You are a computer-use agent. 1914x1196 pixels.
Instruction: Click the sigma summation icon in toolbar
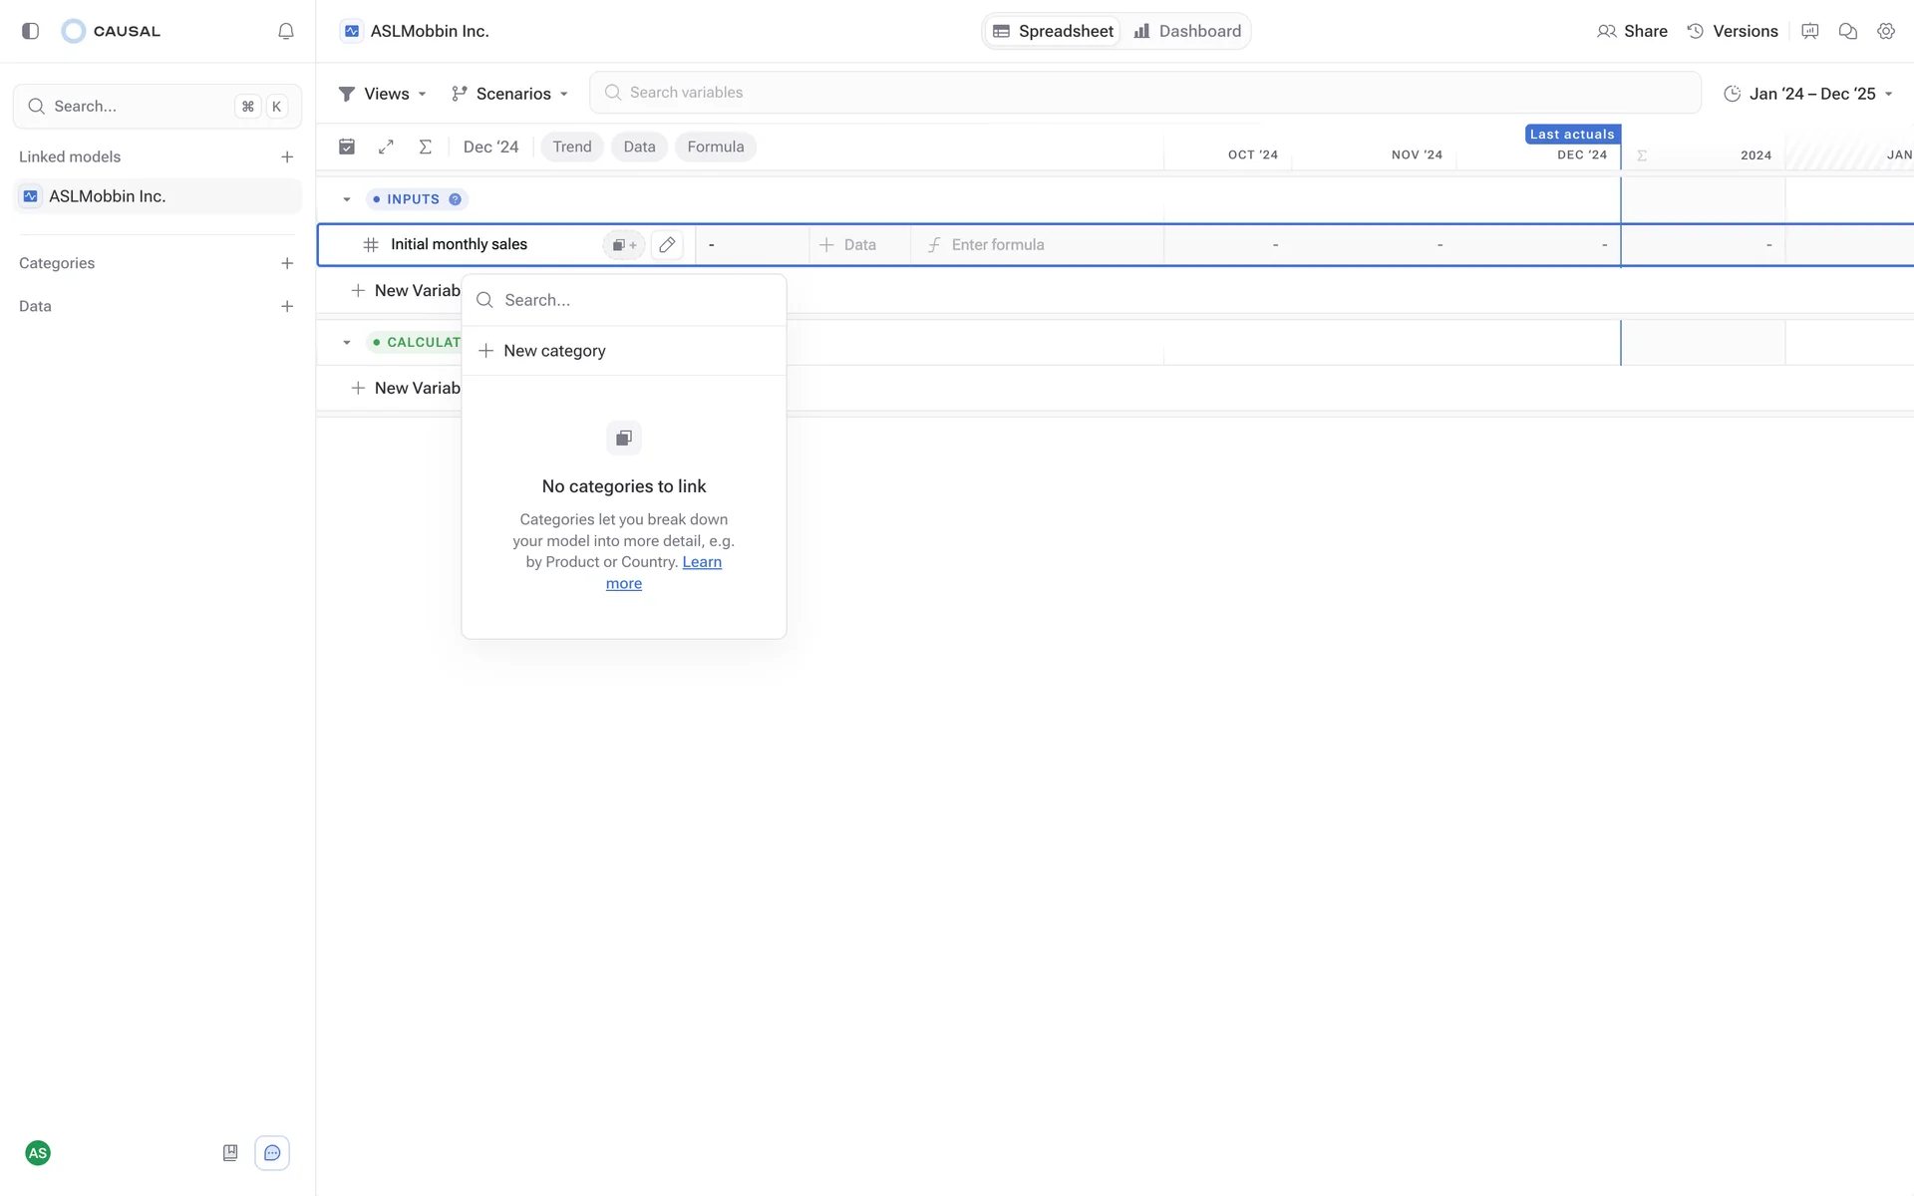point(426,147)
